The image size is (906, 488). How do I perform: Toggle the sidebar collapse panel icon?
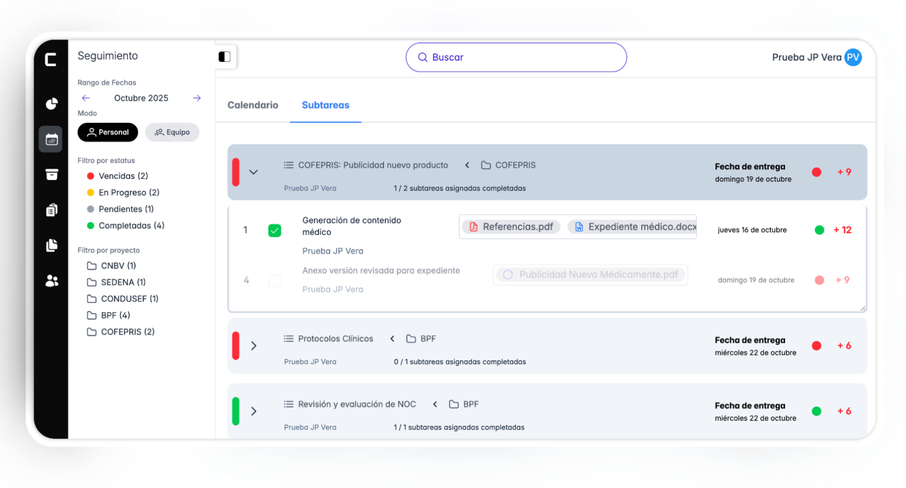[x=225, y=57]
